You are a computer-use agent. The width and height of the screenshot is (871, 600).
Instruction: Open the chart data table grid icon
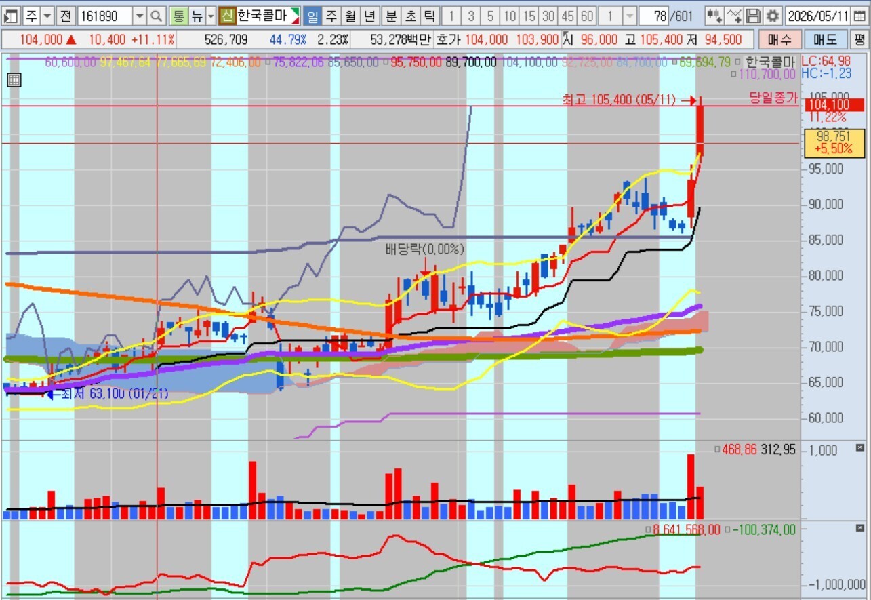(x=14, y=81)
